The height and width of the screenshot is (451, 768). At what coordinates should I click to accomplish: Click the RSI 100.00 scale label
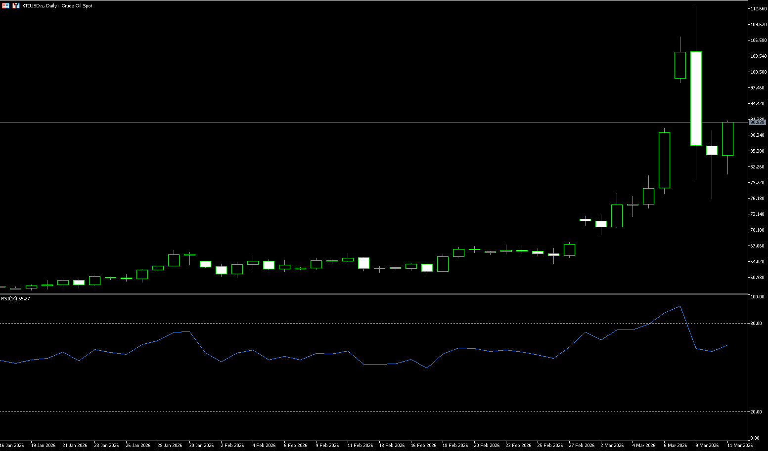click(757, 297)
